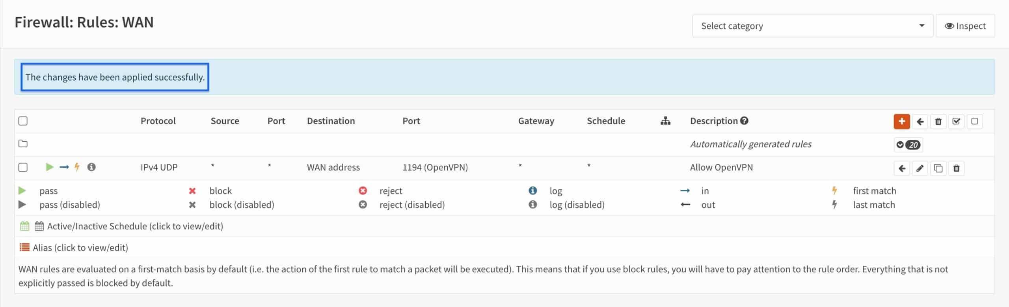The image size is (1009, 307).
Task: Copy the Allow OpenVPN rule
Action: tap(938, 168)
